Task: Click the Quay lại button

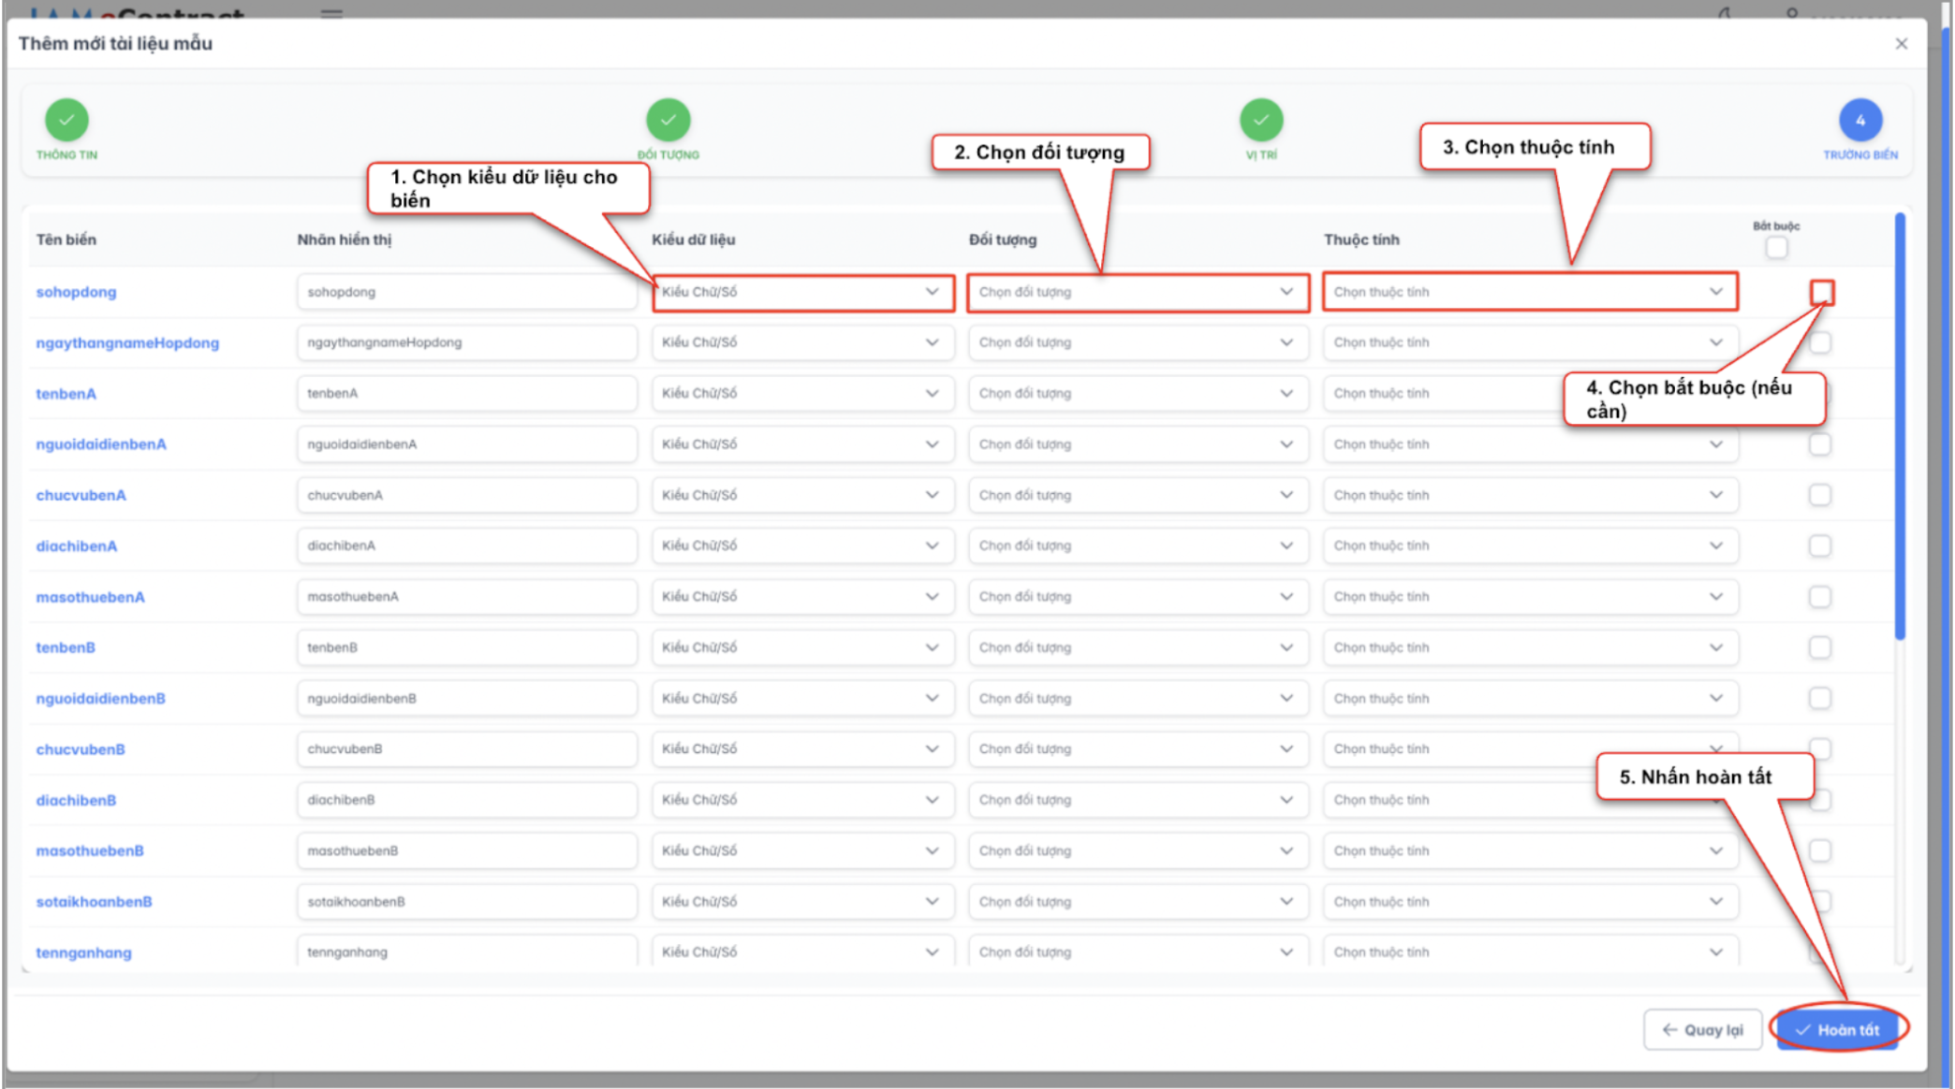Action: tap(1702, 1030)
